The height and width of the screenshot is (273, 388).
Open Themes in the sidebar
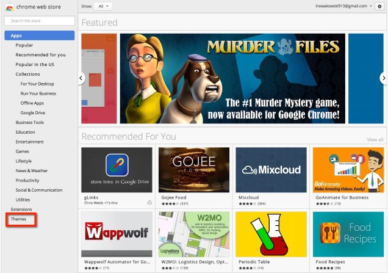18,219
